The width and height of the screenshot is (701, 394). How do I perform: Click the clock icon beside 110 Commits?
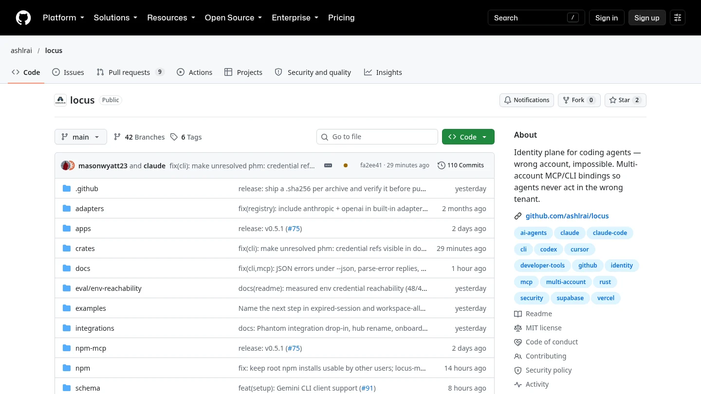(441, 165)
